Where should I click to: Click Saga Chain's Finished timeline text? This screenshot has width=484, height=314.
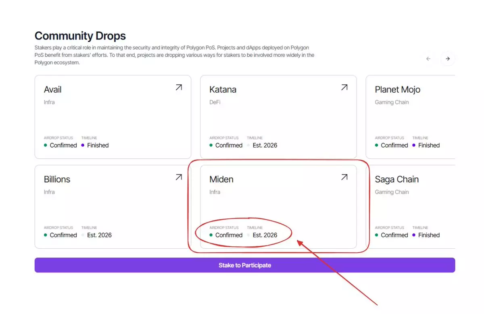[x=429, y=235]
